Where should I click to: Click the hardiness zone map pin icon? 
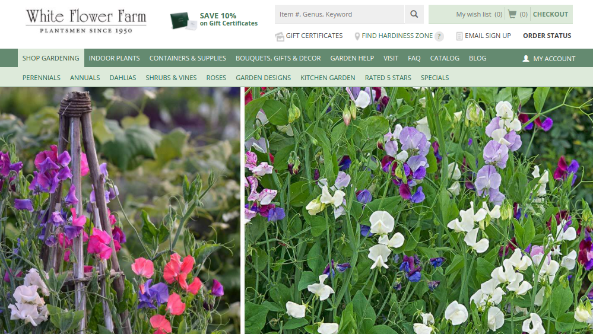pyautogui.click(x=357, y=36)
